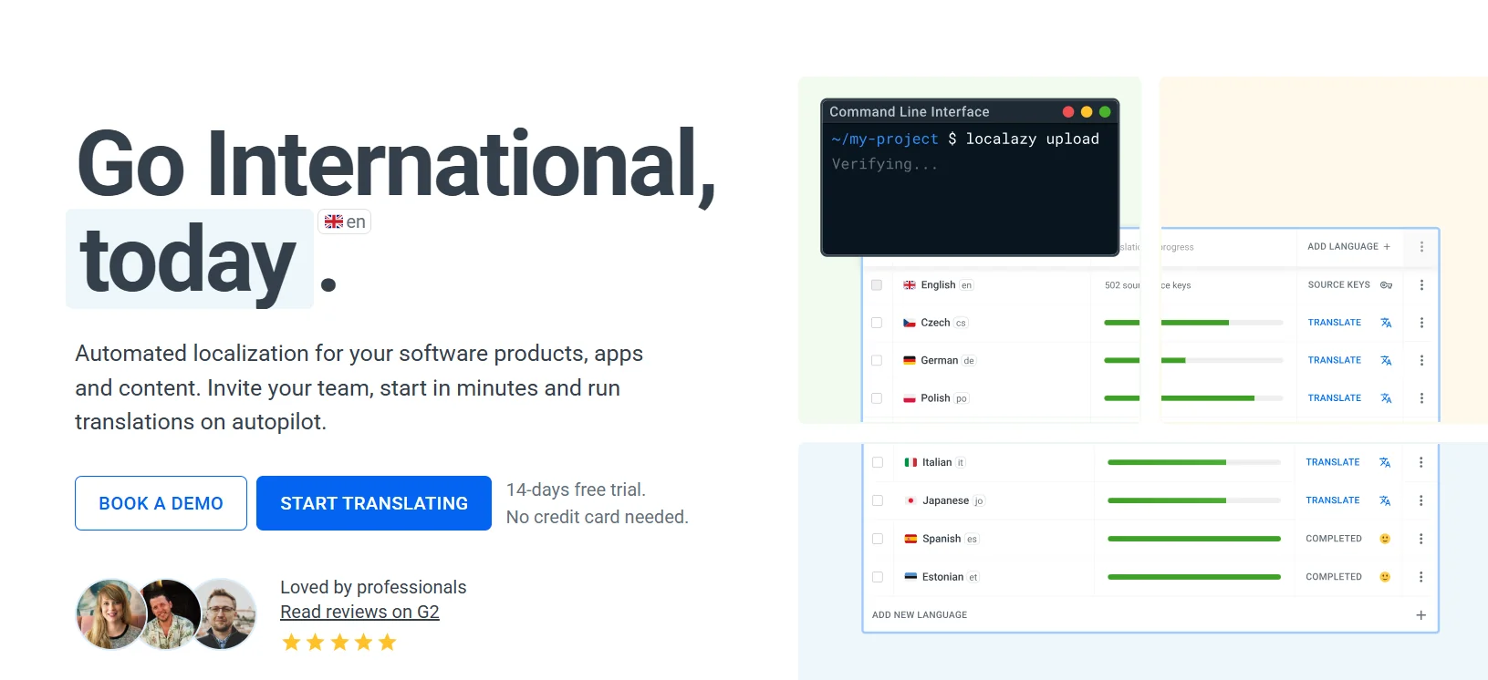Select the Translate action for Italian
The image size is (1488, 680).
[1332, 462]
